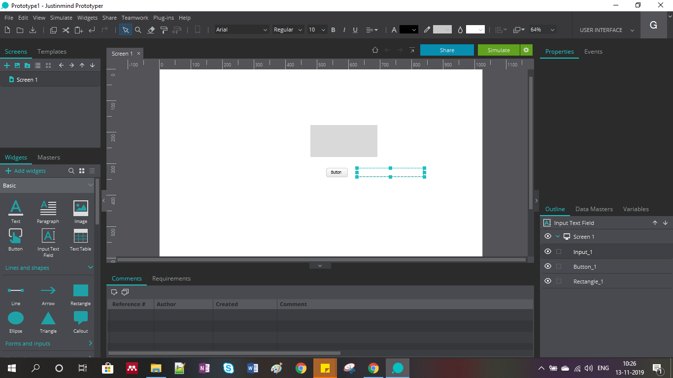
Task: Toggle visibility of Button_1 in Outline
Action: [547, 266]
